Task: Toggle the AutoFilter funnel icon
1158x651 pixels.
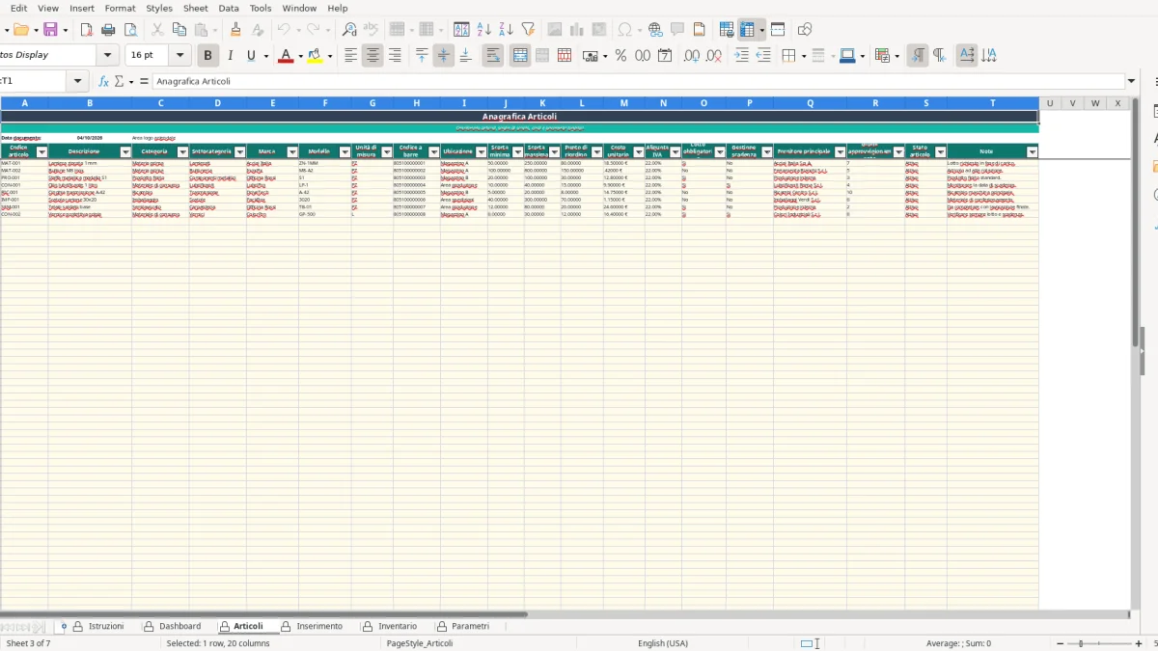Action: [x=528, y=30]
